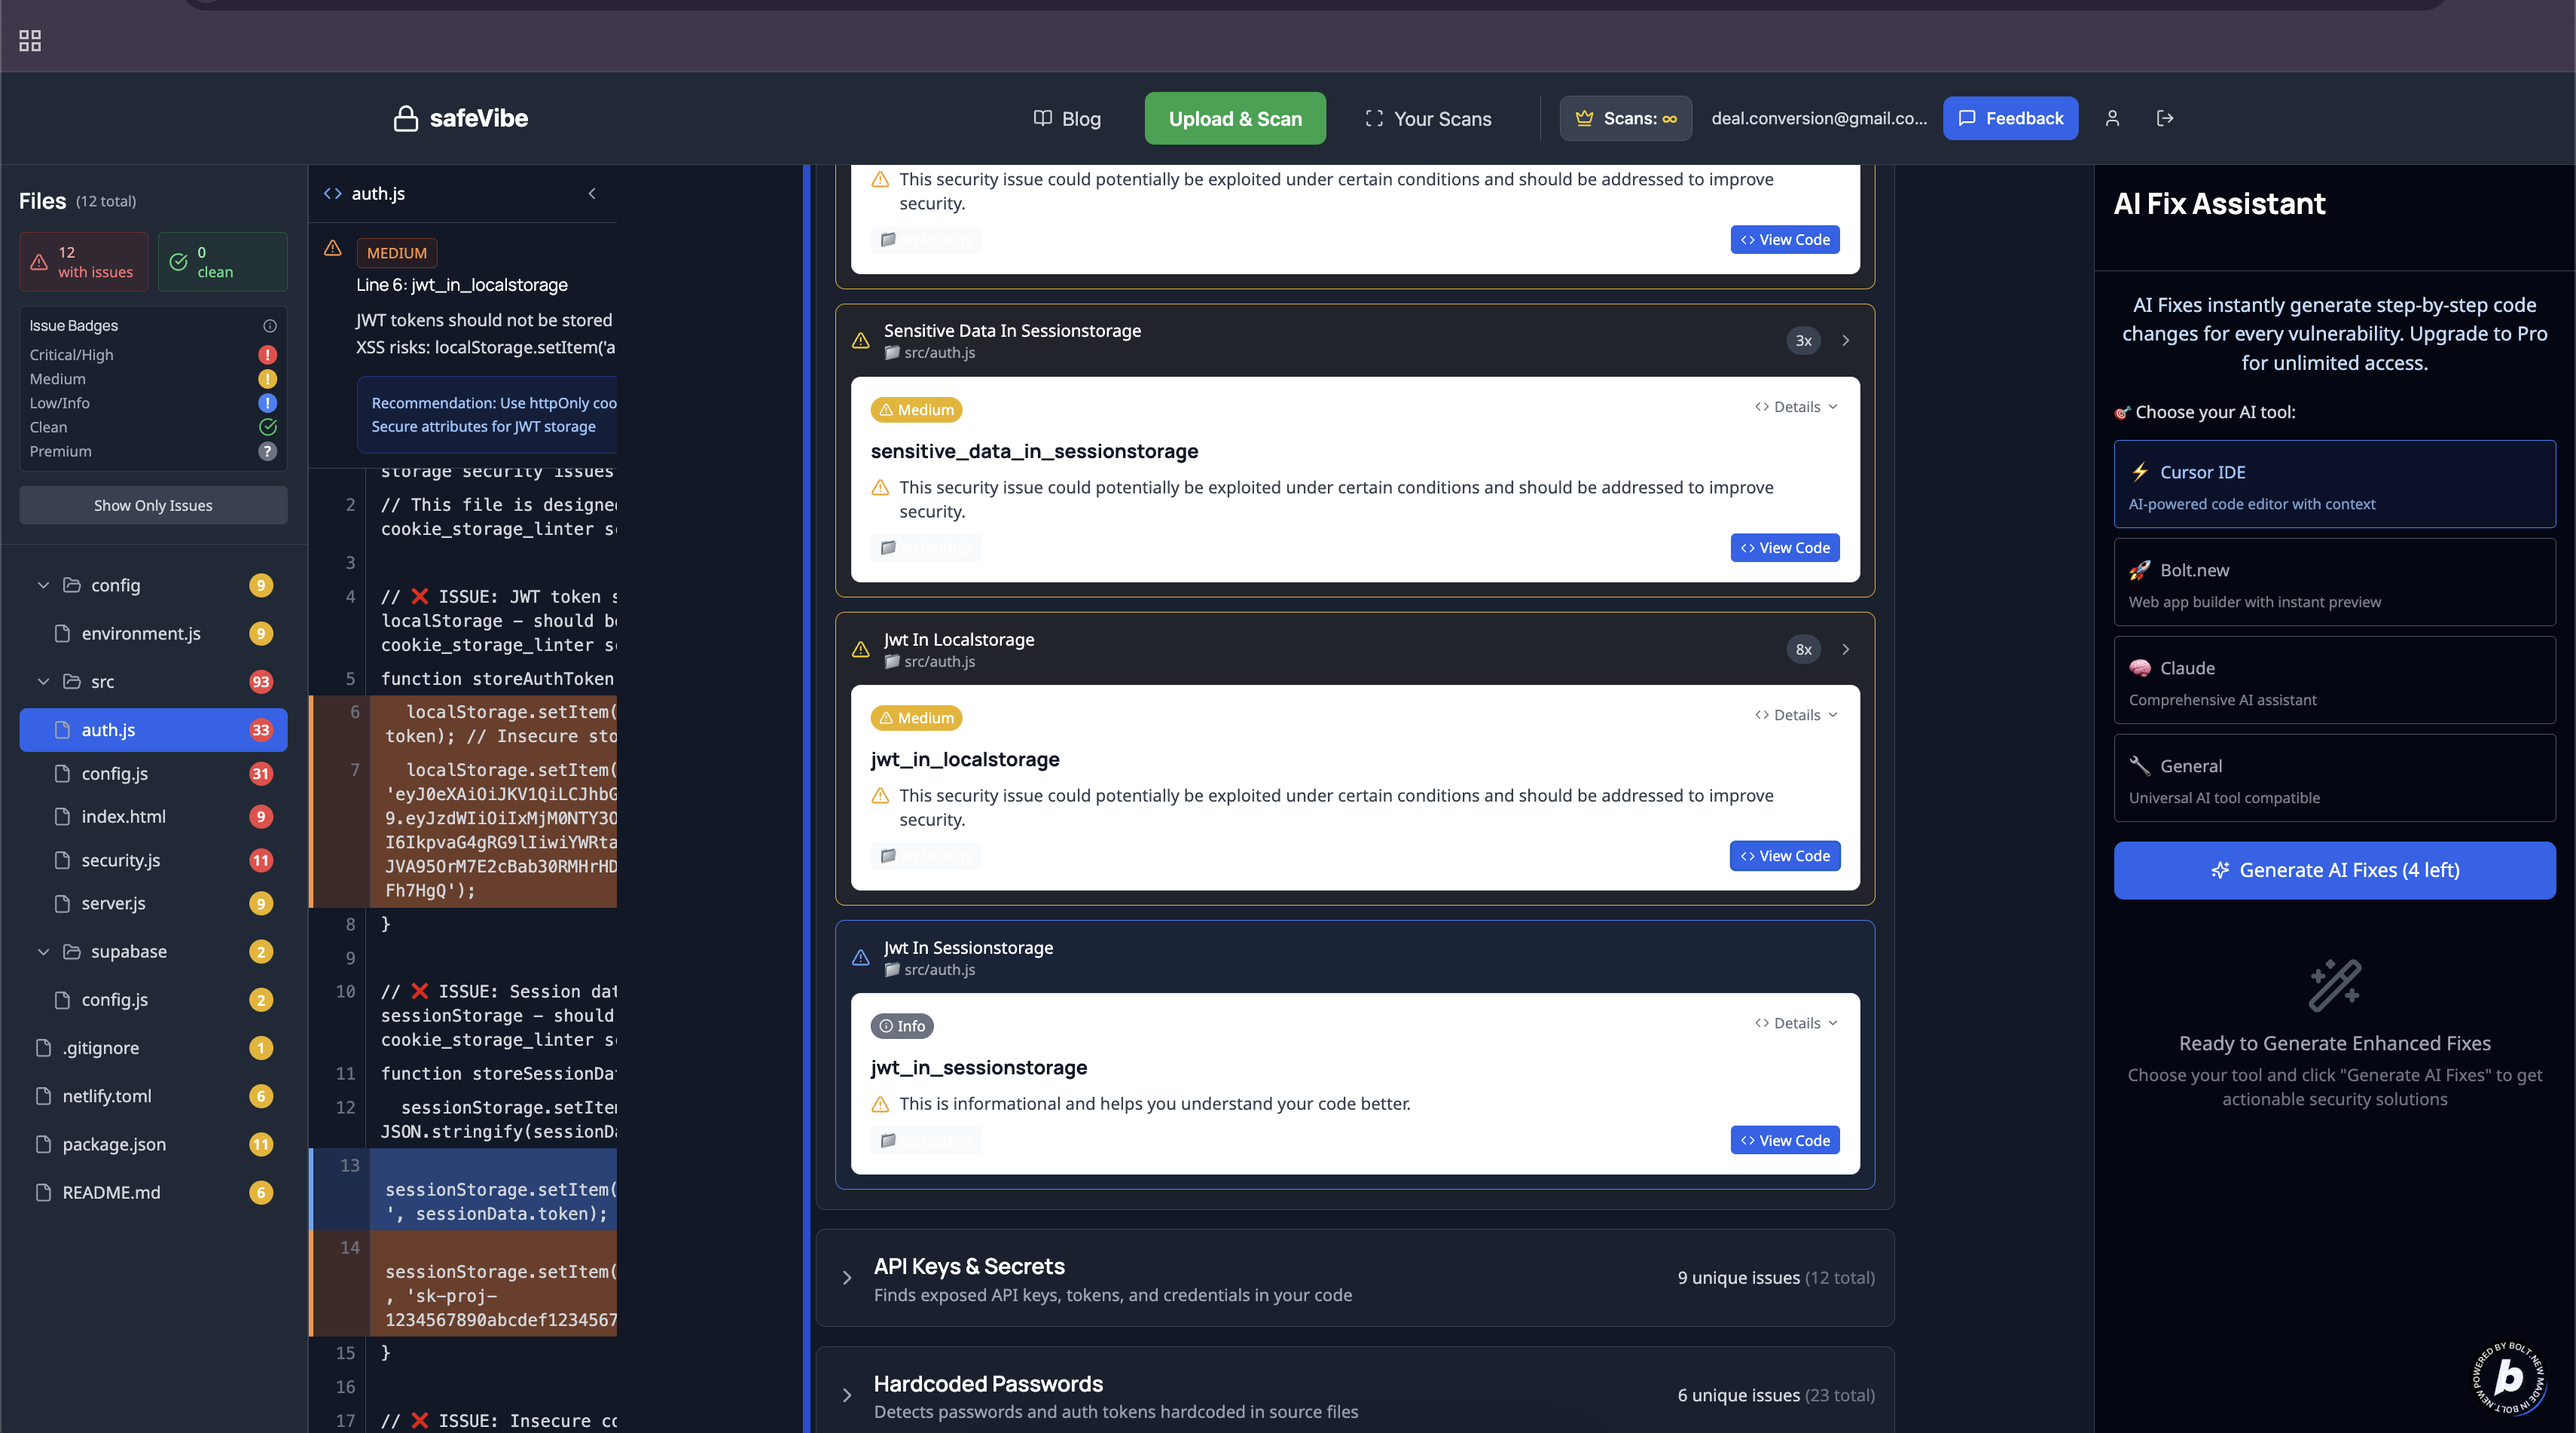Click the logout icon in header
This screenshot has height=1433, width=2576.
click(2165, 118)
